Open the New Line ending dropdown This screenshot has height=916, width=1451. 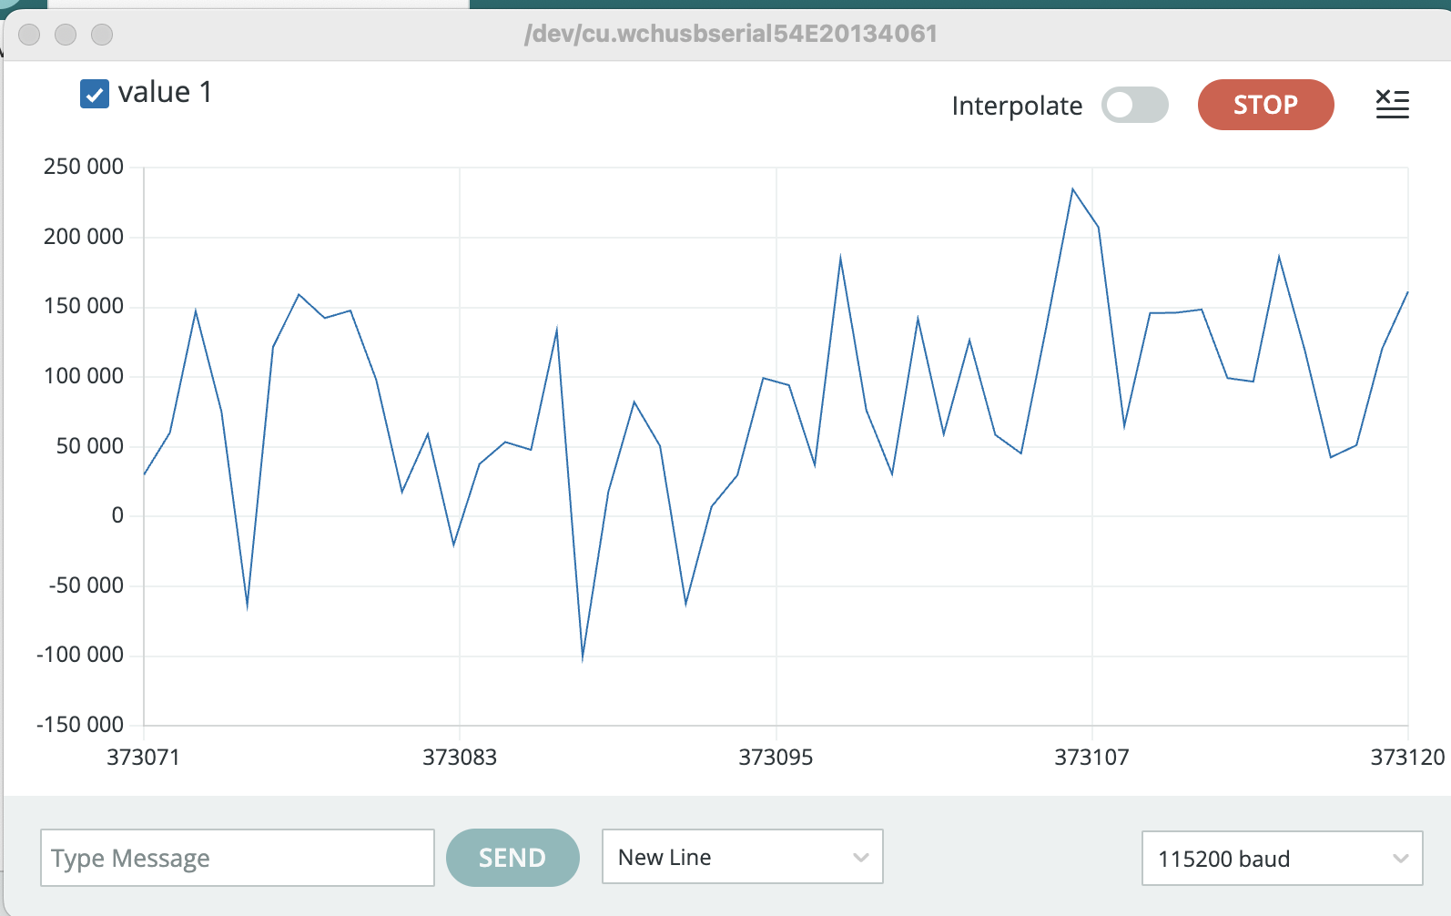click(743, 857)
